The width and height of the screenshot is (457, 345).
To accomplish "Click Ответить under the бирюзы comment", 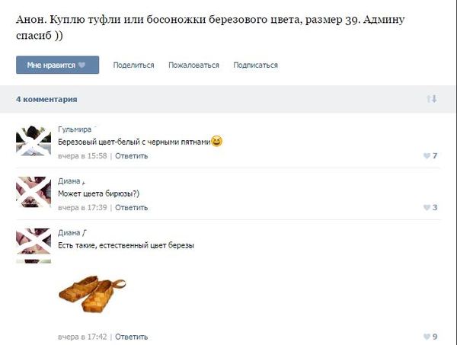I will coord(132,208).
